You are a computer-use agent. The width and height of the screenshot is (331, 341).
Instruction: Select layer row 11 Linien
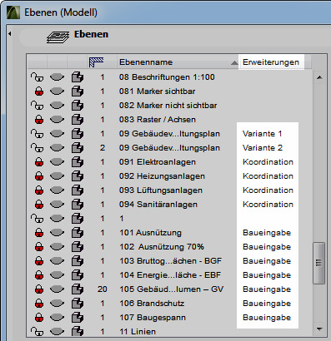pos(169,331)
